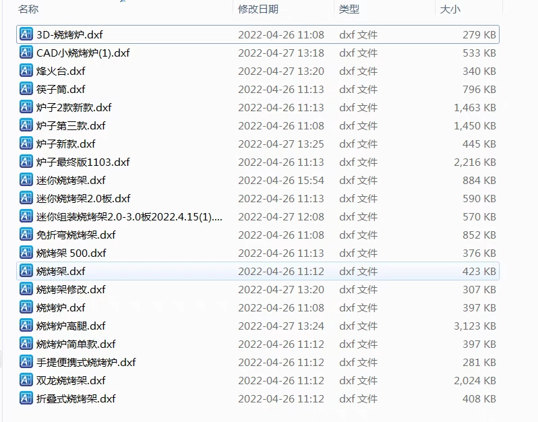Screen dimensions: 538x422
Task: Select file name 3D-烧烤炉.dxf
Action: 69,34
